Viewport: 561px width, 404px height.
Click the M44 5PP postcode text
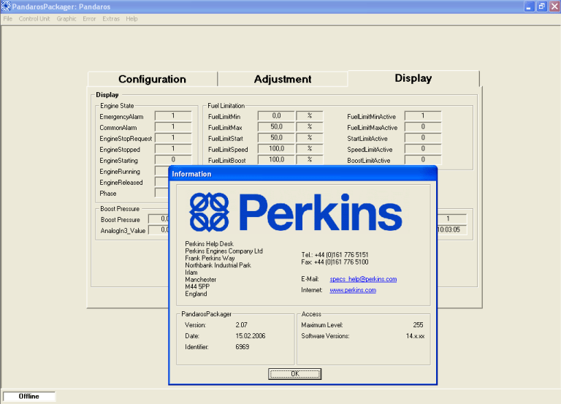click(x=197, y=286)
